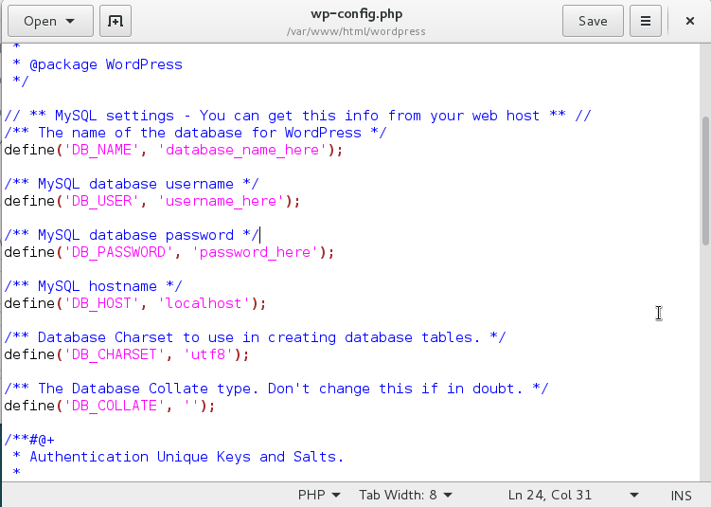Viewport: 711px width, 507px height.
Task: Close the gedit window
Action: (689, 21)
